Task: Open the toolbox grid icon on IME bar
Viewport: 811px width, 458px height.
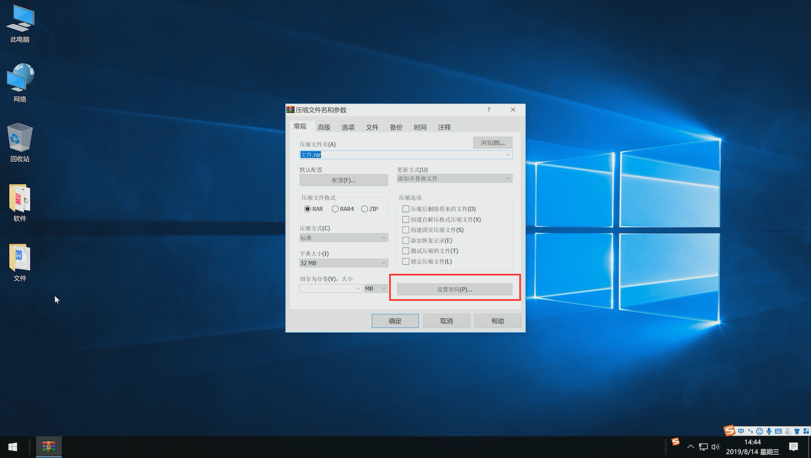Action: [x=806, y=431]
